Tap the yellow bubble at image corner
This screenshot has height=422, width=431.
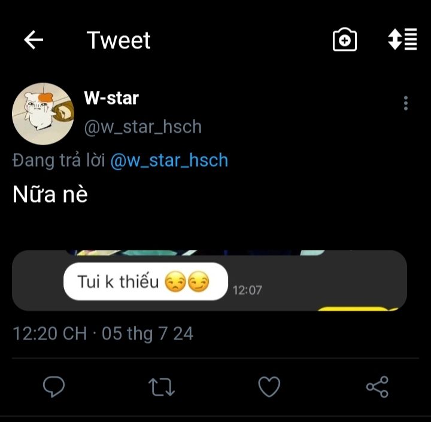tap(354, 308)
